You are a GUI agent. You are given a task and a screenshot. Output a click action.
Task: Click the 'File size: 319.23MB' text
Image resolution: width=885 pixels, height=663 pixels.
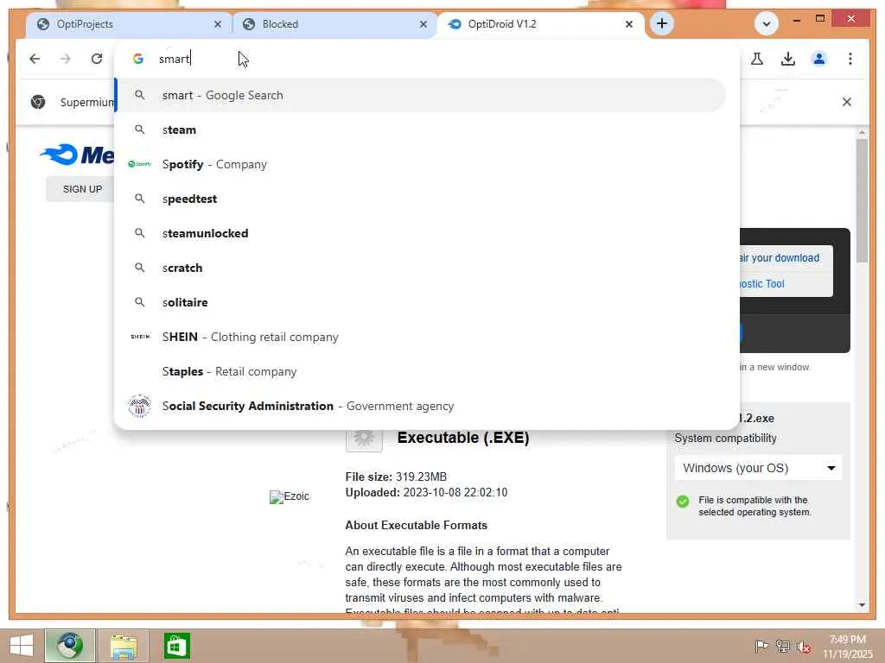tap(396, 477)
